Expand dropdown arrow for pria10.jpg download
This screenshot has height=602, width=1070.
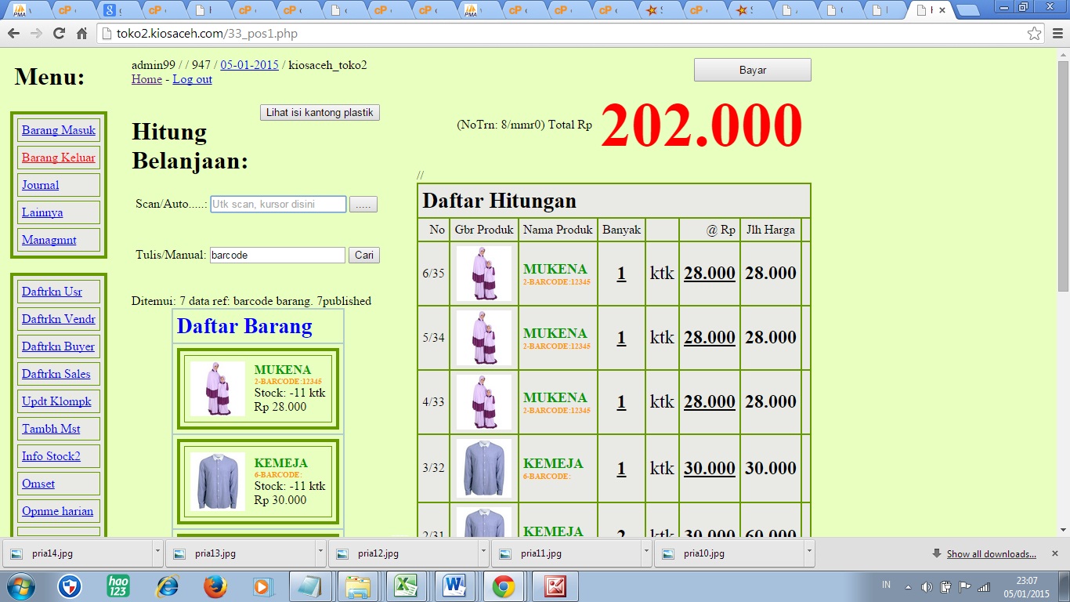(x=808, y=553)
